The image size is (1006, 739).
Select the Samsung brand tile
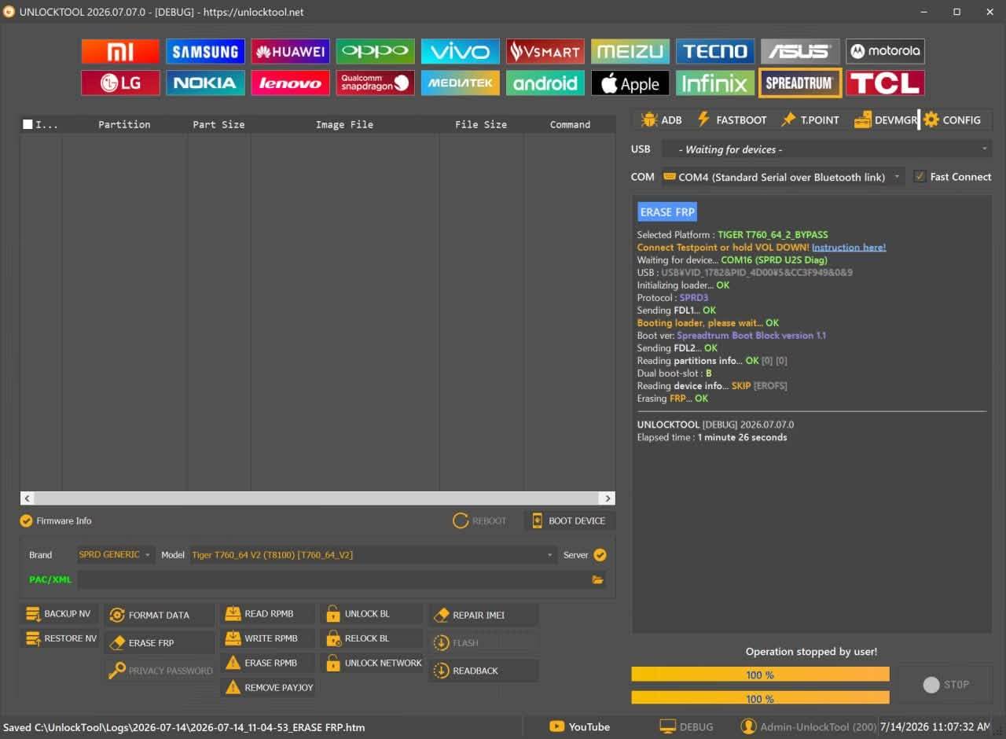[205, 52]
